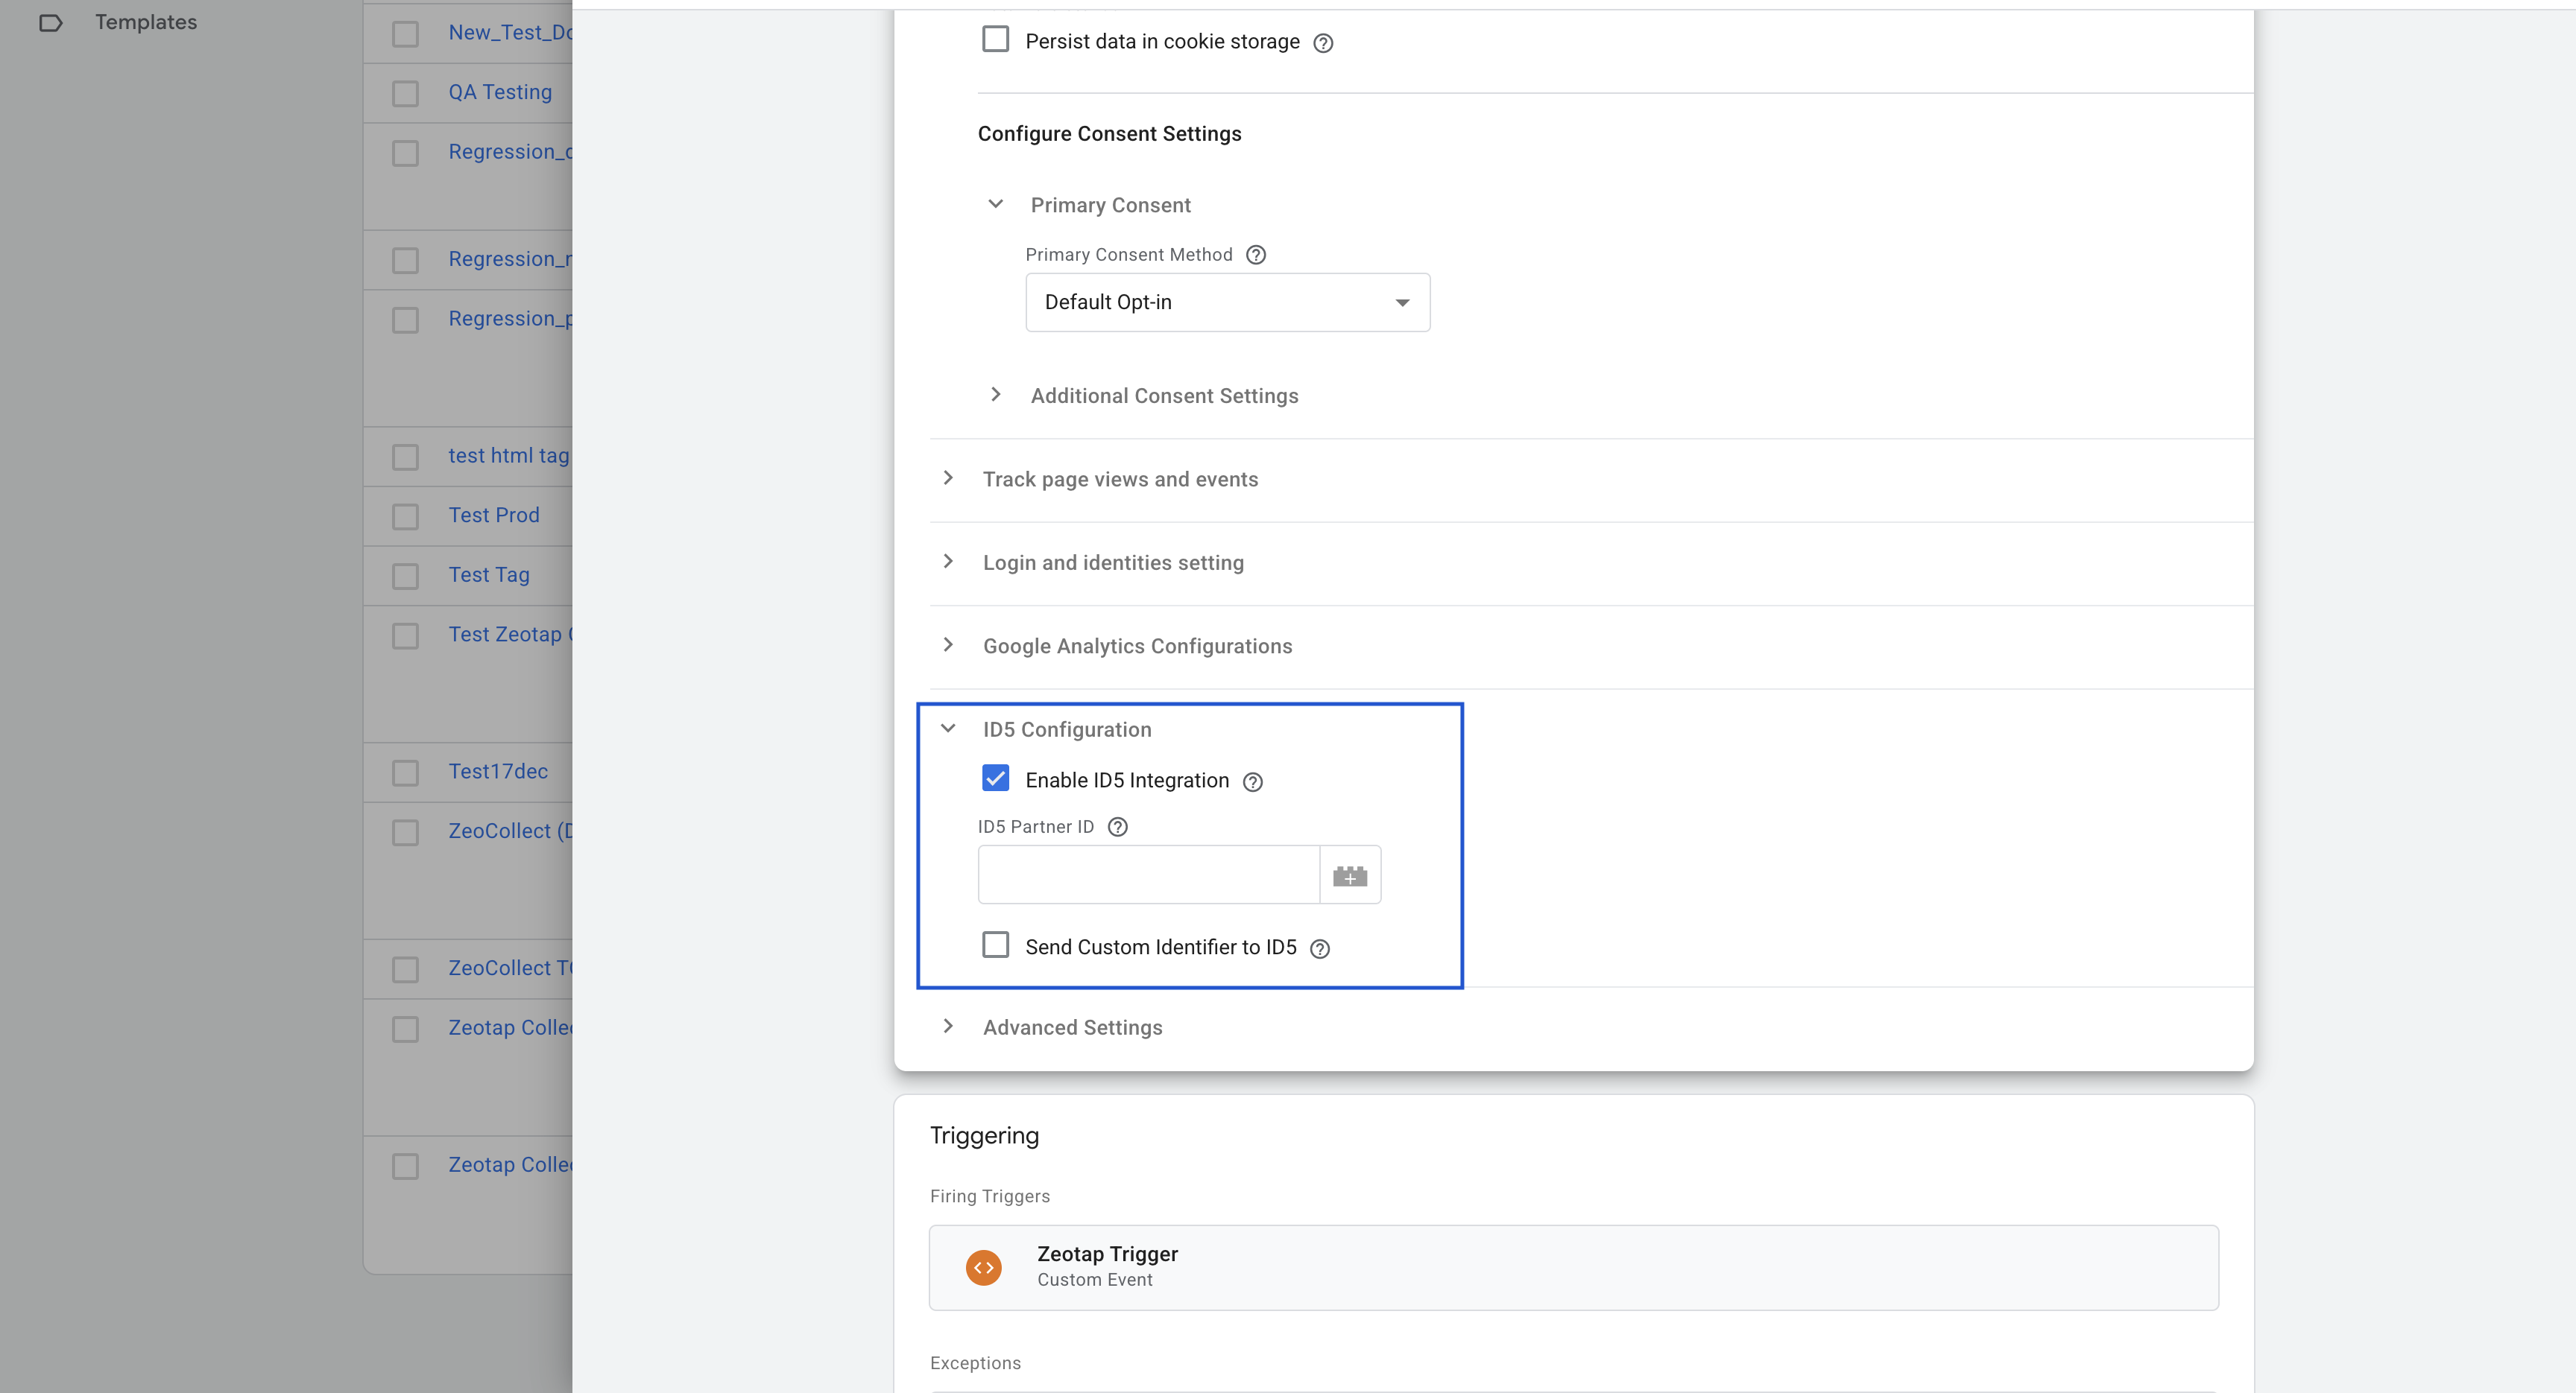The width and height of the screenshot is (2576, 1393).
Task: Open the Test Prod tag link
Action: (x=494, y=515)
